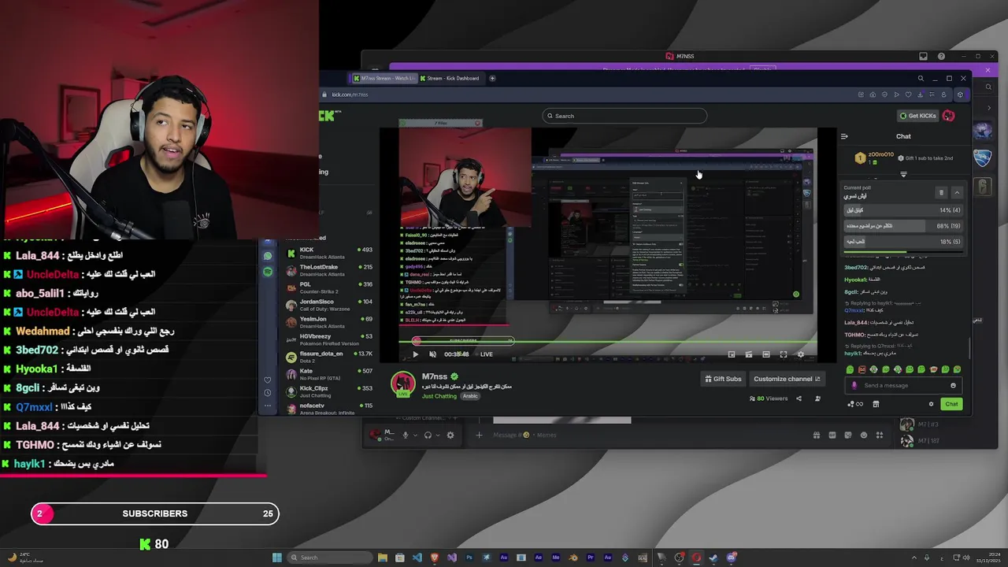Open PGL channel in sidebar
The width and height of the screenshot is (1008, 567).
(328, 287)
